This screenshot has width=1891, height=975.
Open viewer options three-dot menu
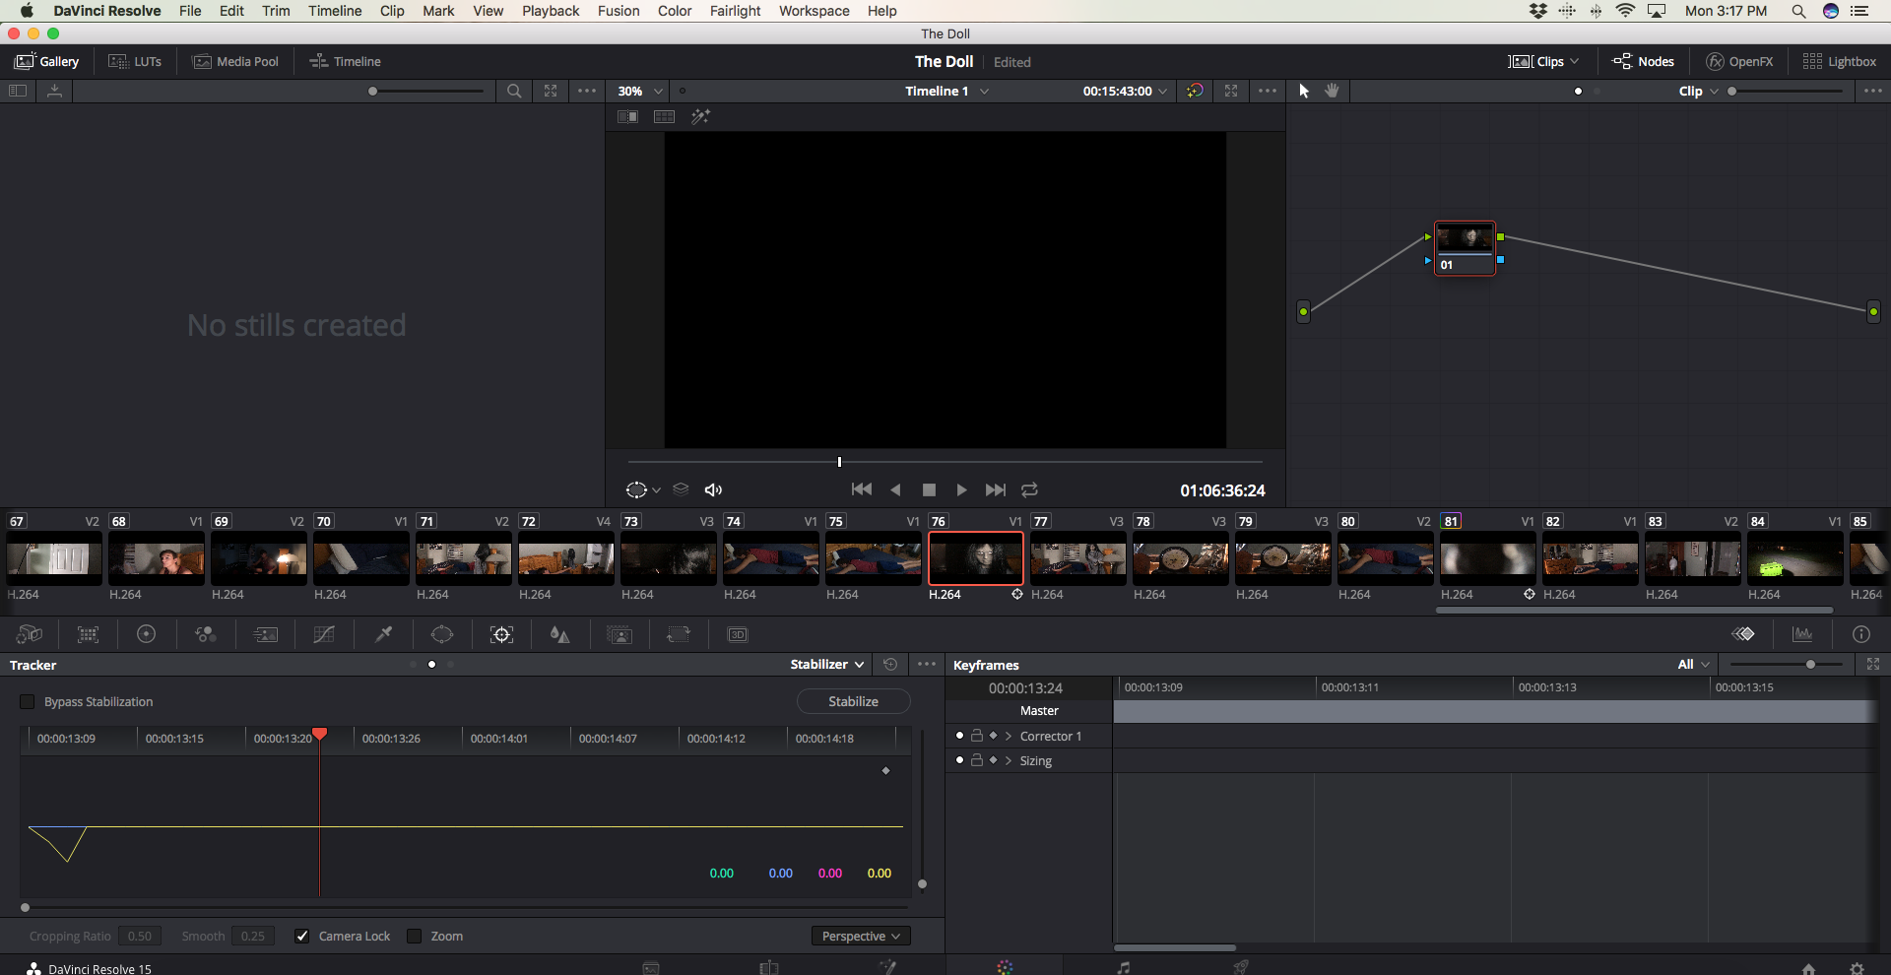[1268, 91]
